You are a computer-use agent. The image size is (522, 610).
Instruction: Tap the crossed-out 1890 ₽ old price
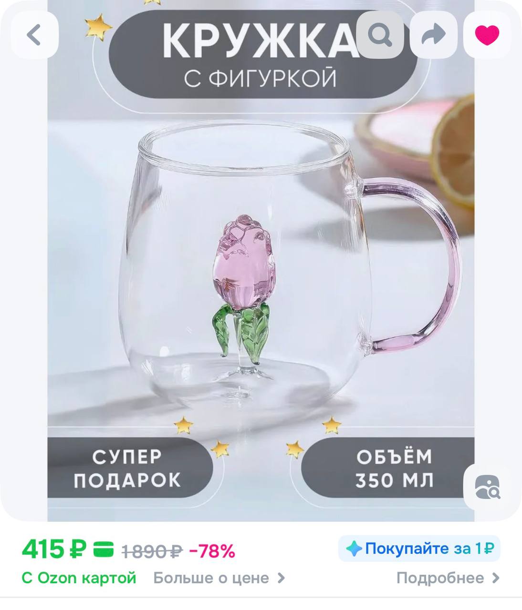[x=152, y=551]
